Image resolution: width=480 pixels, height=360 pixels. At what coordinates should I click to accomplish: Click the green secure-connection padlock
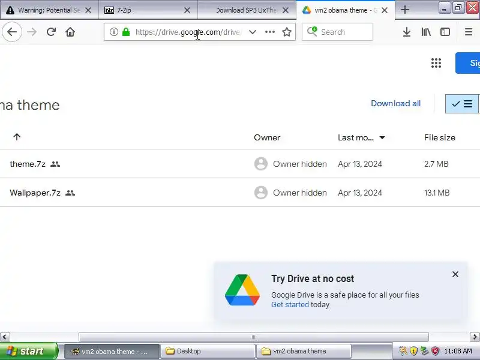click(x=126, y=32)
